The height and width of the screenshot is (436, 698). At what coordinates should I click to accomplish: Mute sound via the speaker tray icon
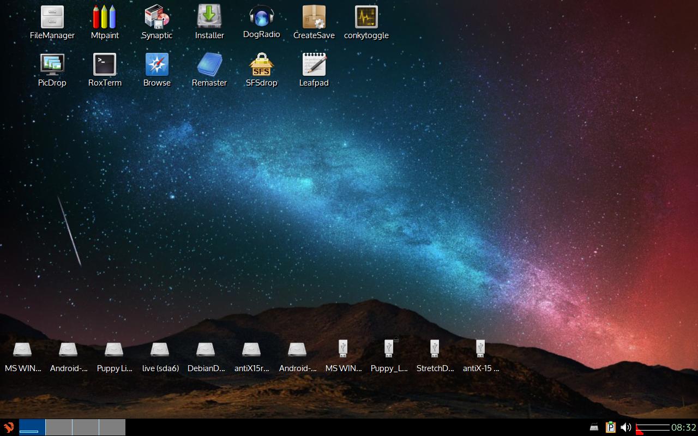(x=625, y=427)
